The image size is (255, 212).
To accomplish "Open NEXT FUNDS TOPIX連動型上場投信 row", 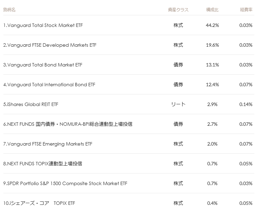I will pos(43,164).
